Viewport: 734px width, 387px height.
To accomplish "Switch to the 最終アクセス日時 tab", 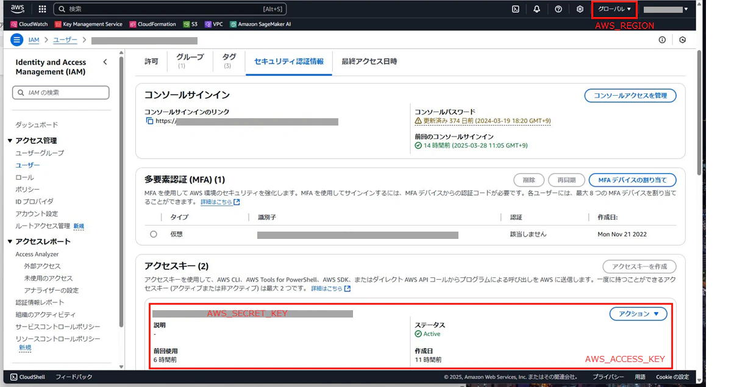I will point(369,62).
